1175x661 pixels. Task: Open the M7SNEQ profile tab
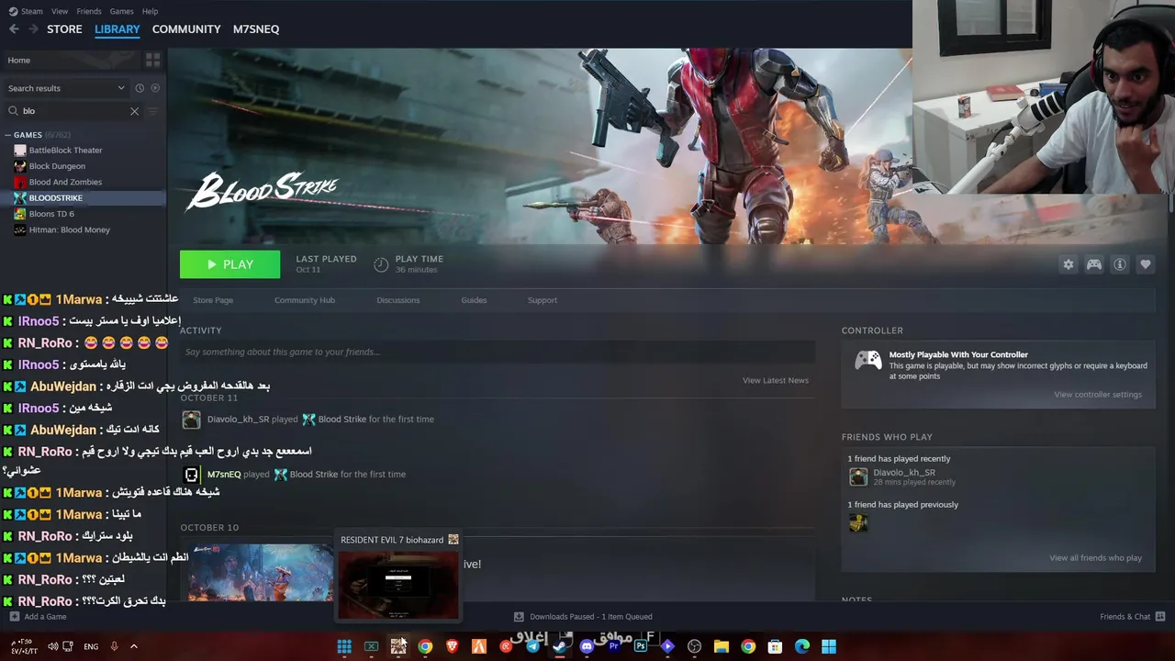point(256,29)
